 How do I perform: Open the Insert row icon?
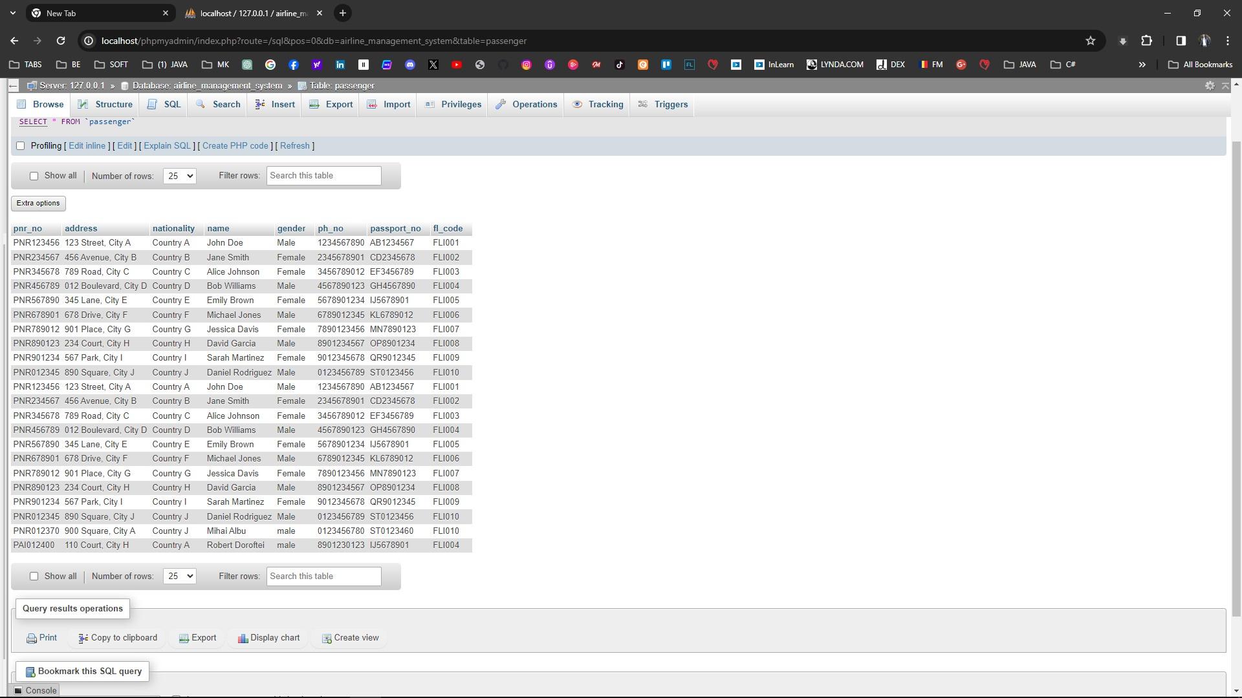(x=259, y=104)
